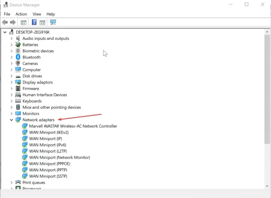Select WAN Miniport (L2TP)
The height and width of the screenshot is (198, 271).
(x=48, y=151)
